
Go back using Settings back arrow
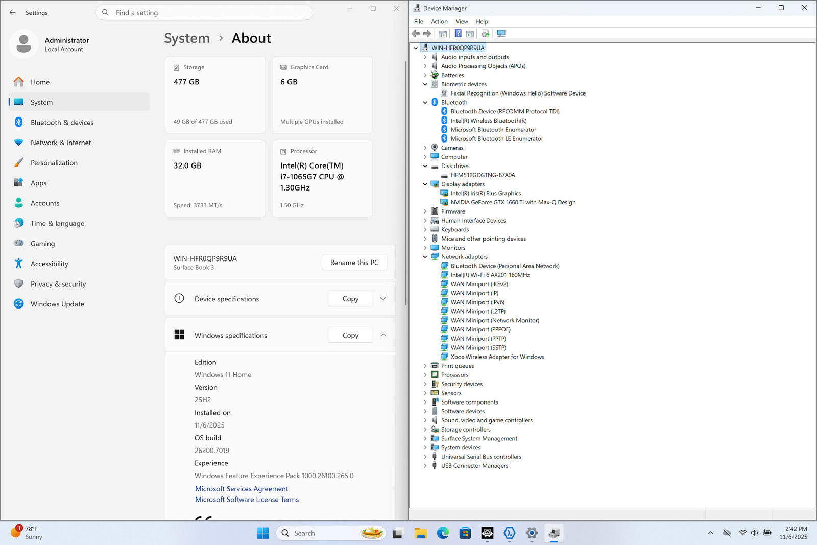coord(13,13)
